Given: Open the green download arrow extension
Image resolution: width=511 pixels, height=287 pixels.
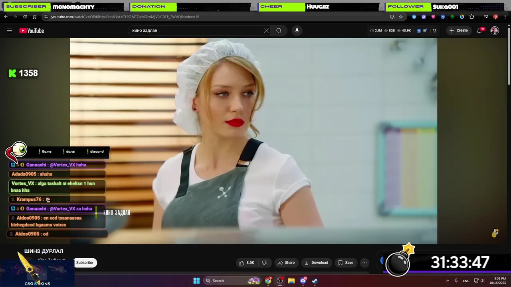Looking at the screenshot, I should click(x=452, y=17).
